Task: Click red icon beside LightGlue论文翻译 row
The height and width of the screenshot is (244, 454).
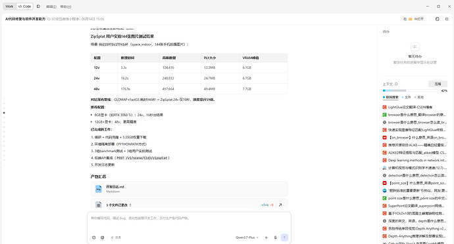Action: pyautogui.click(x=384, y=107)
